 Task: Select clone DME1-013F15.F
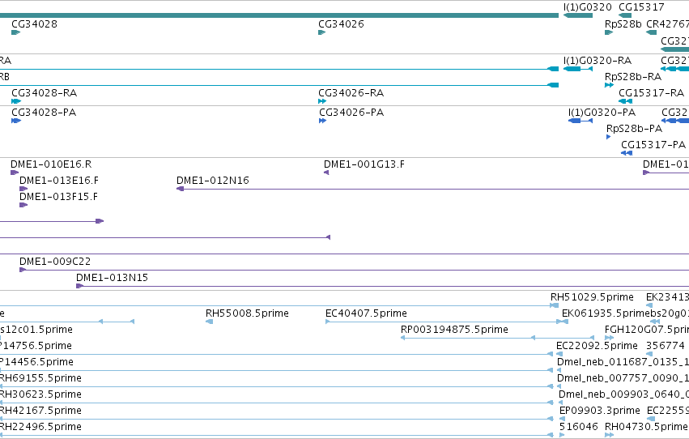[58, 197]
